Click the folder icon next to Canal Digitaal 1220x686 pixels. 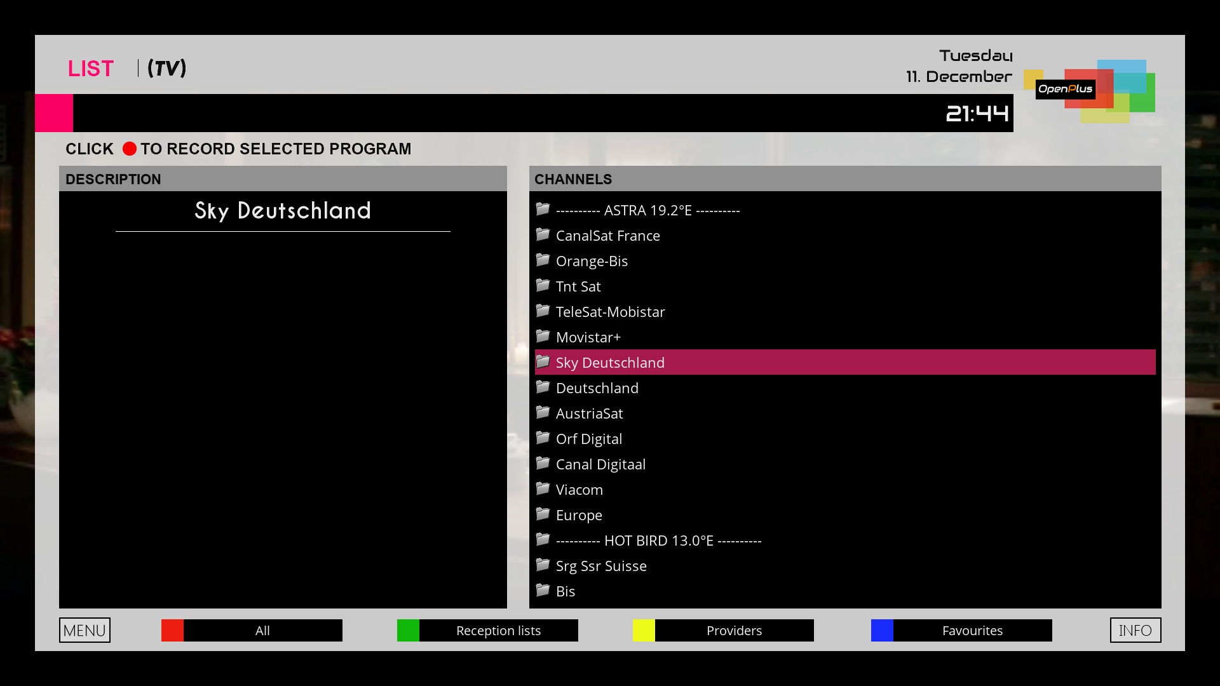point(543,463)
